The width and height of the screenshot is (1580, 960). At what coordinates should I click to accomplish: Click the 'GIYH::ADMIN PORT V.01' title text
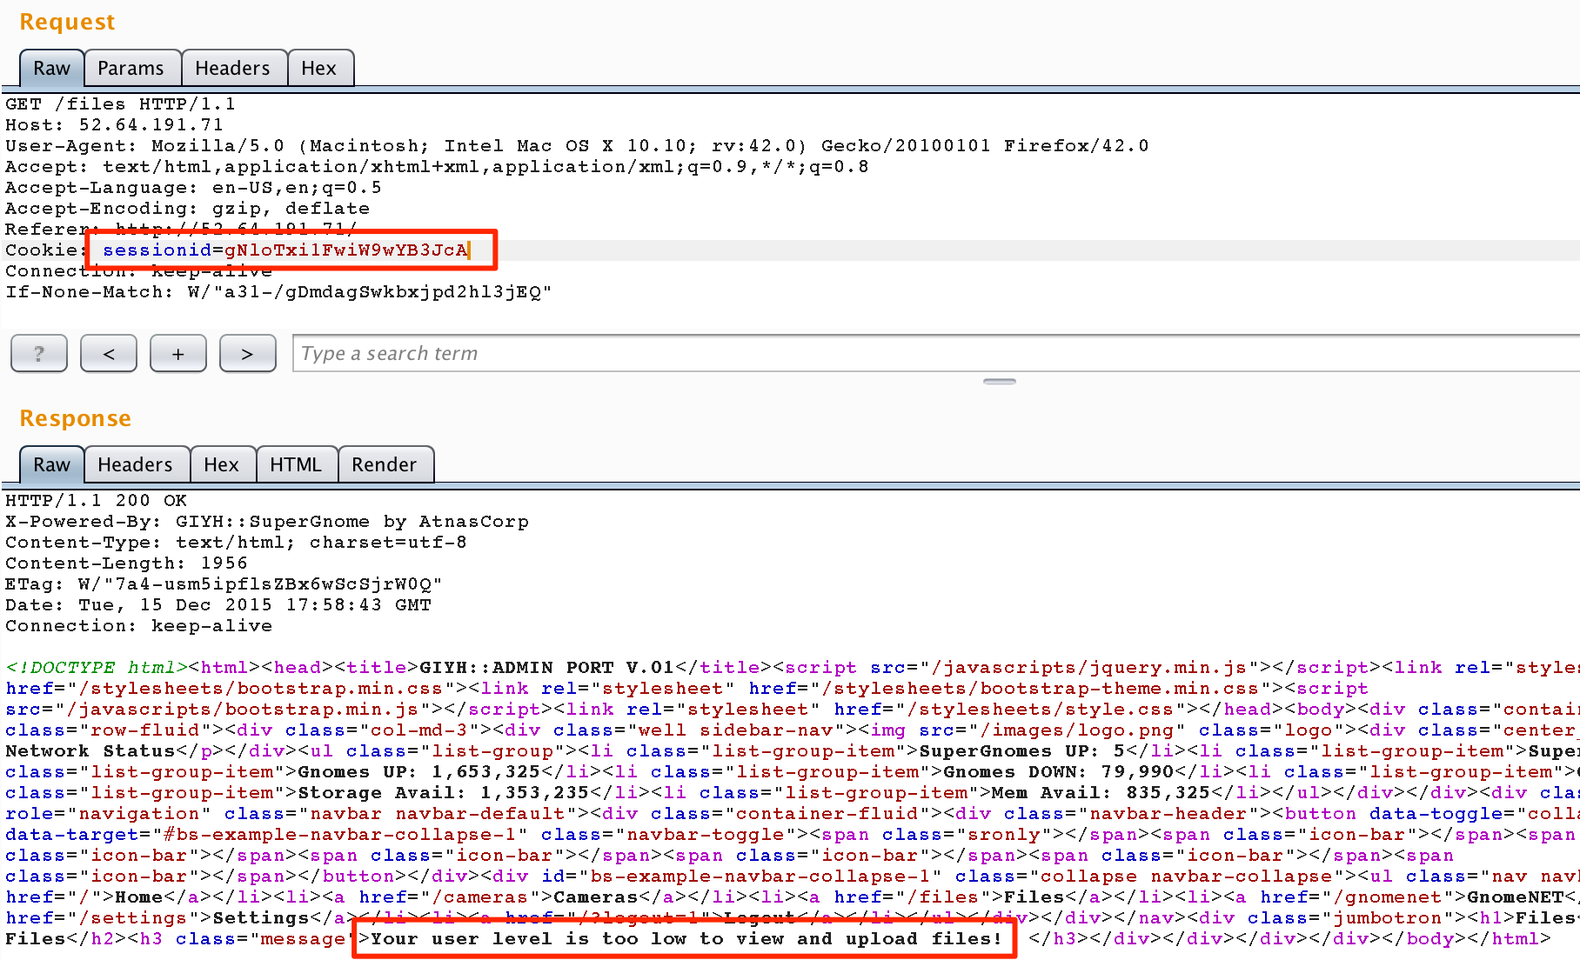[x=547, y=668]
